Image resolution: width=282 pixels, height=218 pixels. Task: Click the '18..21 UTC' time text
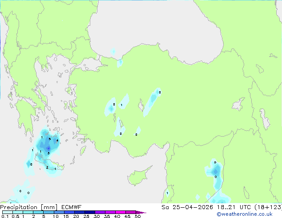234,207
